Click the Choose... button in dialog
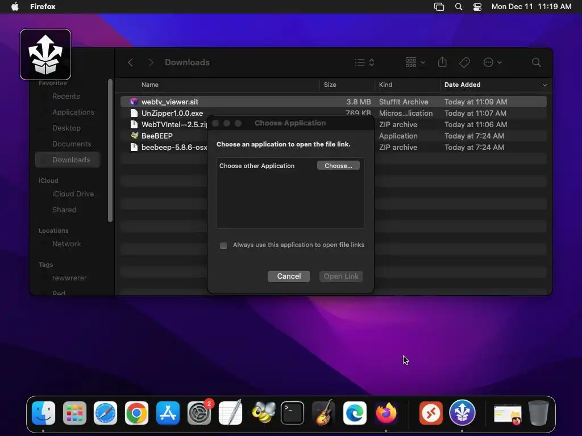Viewport: 582px width, 436px height. [338, 166]
